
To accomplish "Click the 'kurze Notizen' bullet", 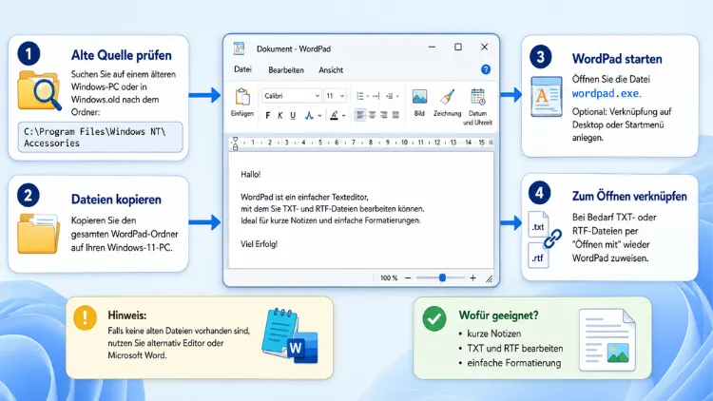I will tap(493, 334).
